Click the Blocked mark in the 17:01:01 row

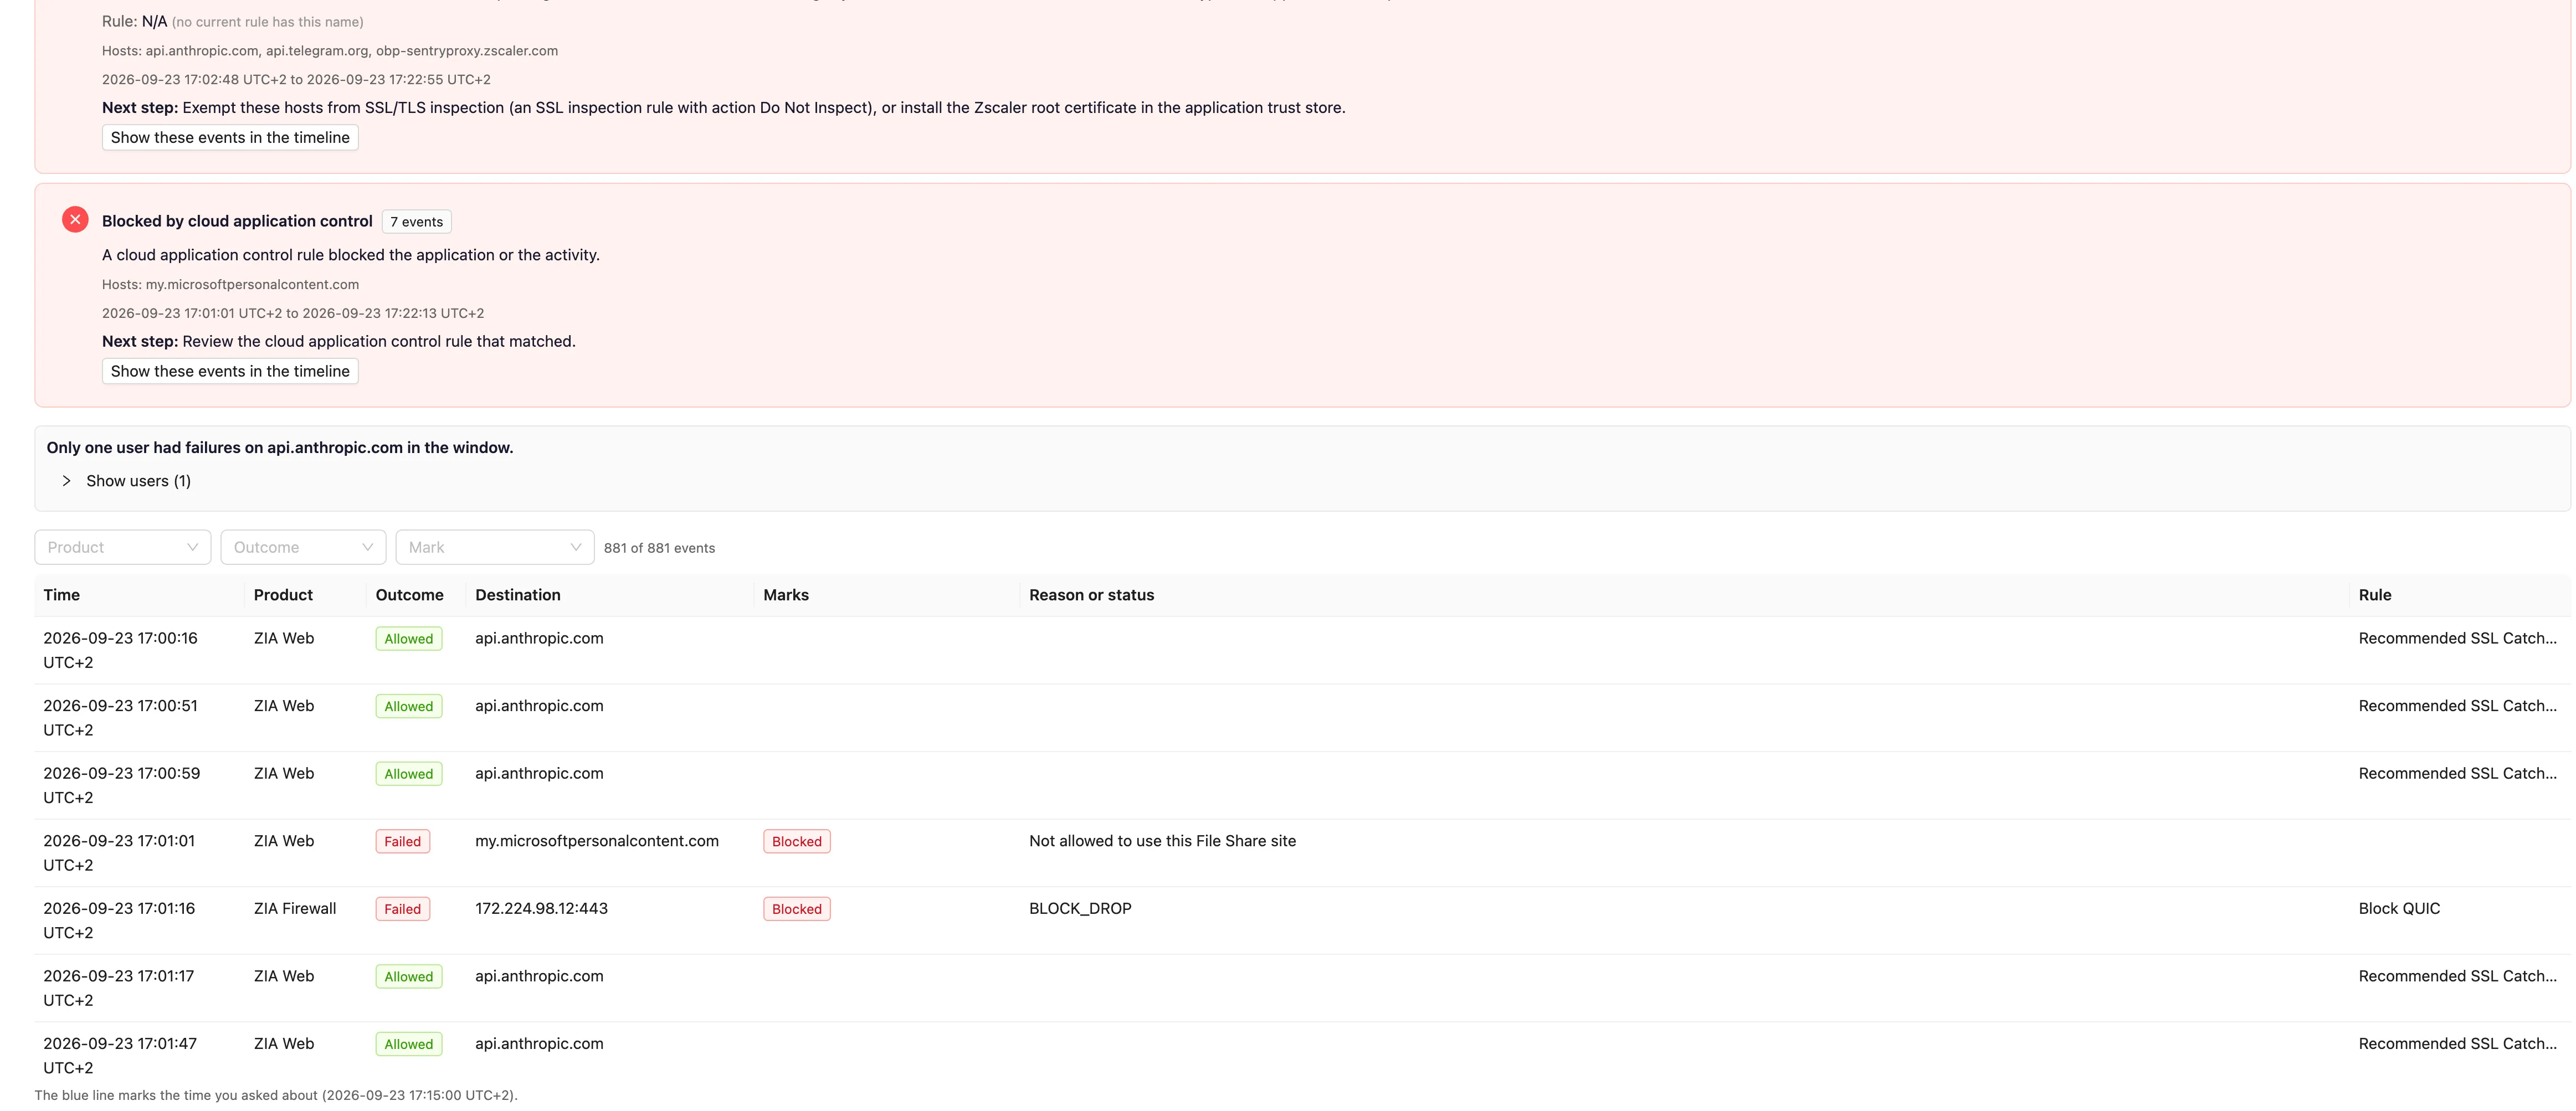(x=796, y=841)
